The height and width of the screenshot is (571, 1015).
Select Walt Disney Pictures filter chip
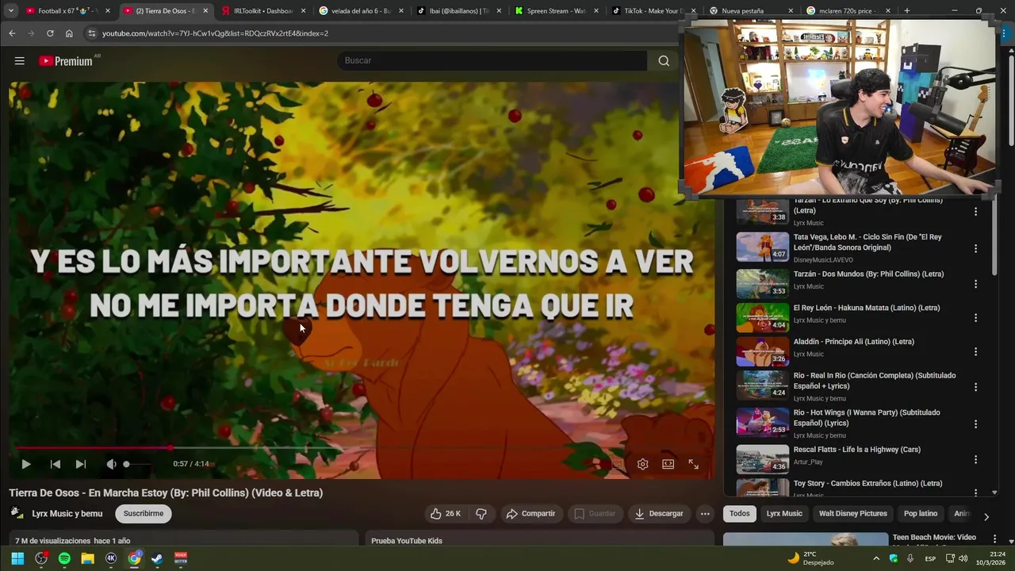(x=853, y=514)
